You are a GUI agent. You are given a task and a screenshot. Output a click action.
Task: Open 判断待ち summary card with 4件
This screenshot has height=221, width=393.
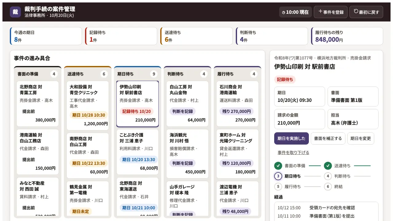coord(272,36)
